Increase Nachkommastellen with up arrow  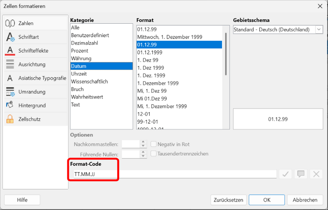click(143, 142)
